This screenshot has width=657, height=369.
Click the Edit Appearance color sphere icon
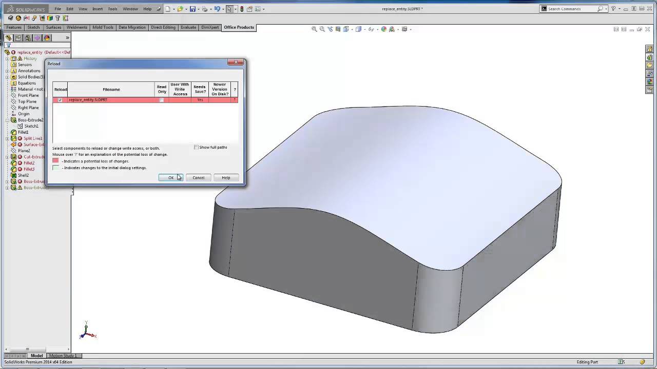pyautogui.click(x=383, y=29)
